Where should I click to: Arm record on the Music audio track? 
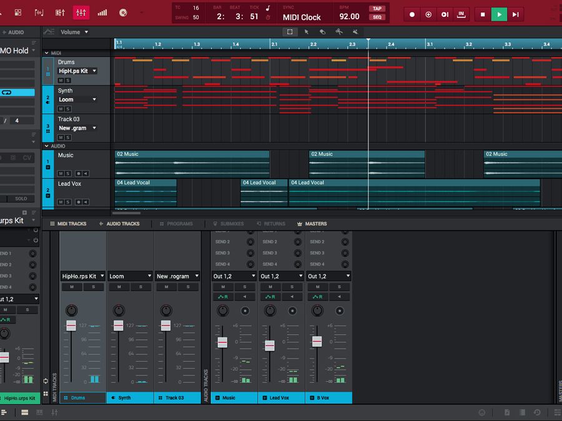pyautogui.click(x=79, y=173)
